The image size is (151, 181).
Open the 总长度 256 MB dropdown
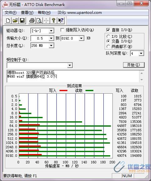tap(51, 46)
